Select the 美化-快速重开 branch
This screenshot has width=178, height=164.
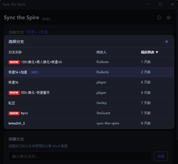(39, 93)
